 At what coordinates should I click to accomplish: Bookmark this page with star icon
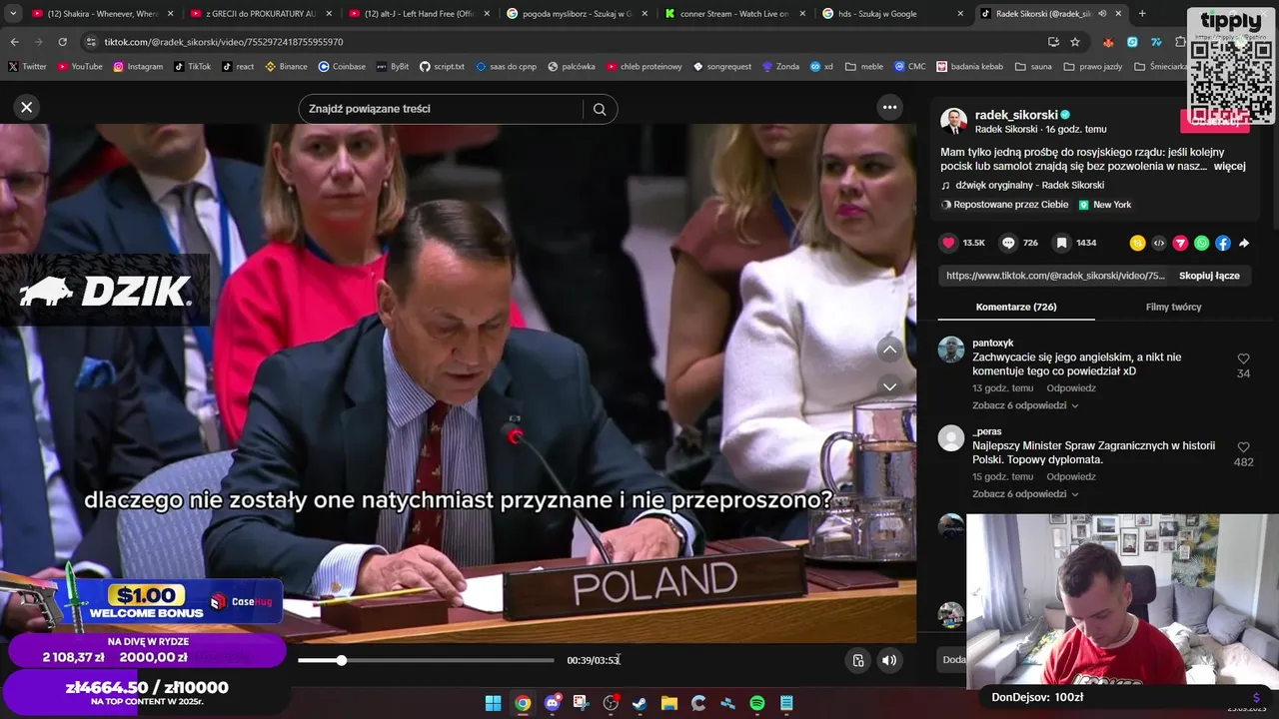pos(1075,42)
